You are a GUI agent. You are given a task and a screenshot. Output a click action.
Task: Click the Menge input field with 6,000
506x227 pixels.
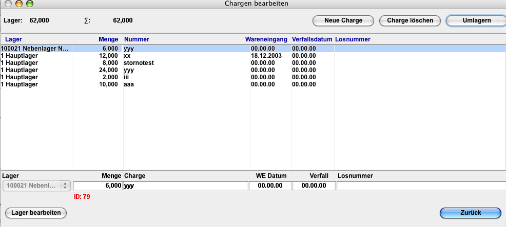click(x=98, y=186)
